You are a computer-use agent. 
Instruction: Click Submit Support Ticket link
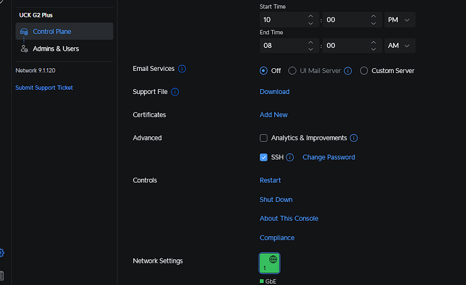[x=44, y=88]
